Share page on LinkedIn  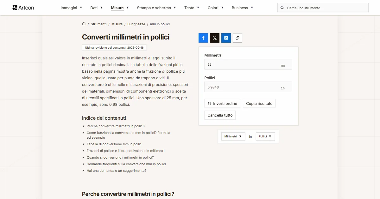click(x=226, y=38)
